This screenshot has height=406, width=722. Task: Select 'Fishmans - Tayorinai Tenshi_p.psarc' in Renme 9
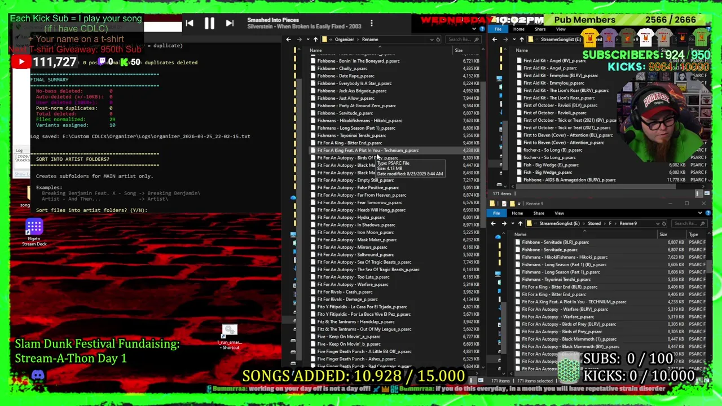tap(610, 279)
